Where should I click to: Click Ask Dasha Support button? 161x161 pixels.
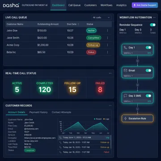[145, 5]
